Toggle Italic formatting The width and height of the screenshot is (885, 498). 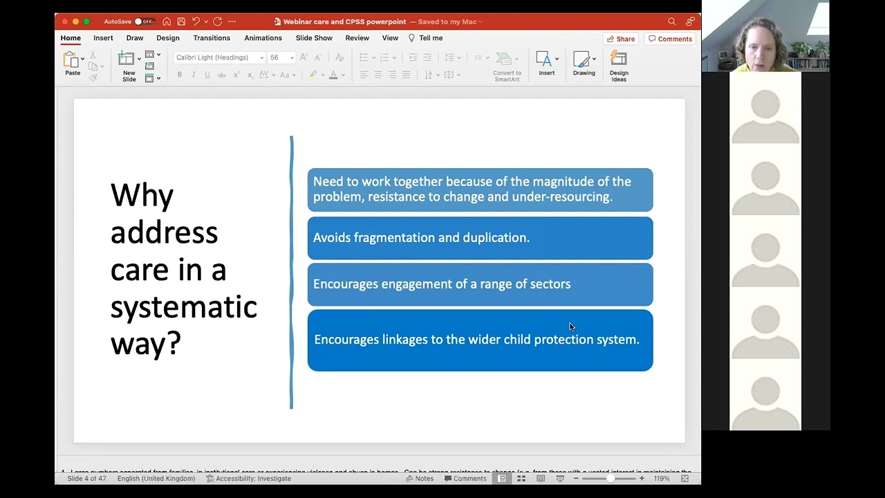[194, 75]
